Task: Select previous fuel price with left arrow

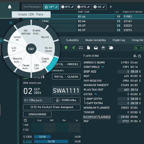Action: [54, 100]
